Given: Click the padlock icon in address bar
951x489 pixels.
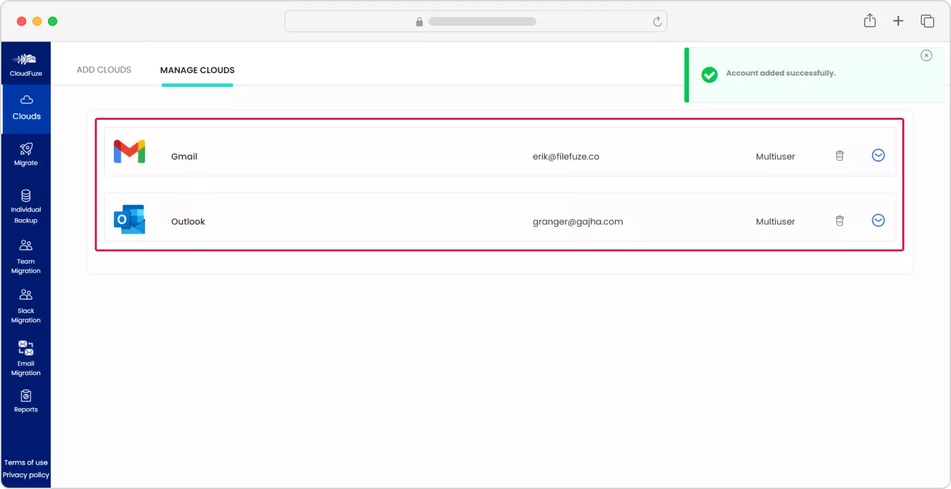Looking at the screenshot, I should [420, 22].
